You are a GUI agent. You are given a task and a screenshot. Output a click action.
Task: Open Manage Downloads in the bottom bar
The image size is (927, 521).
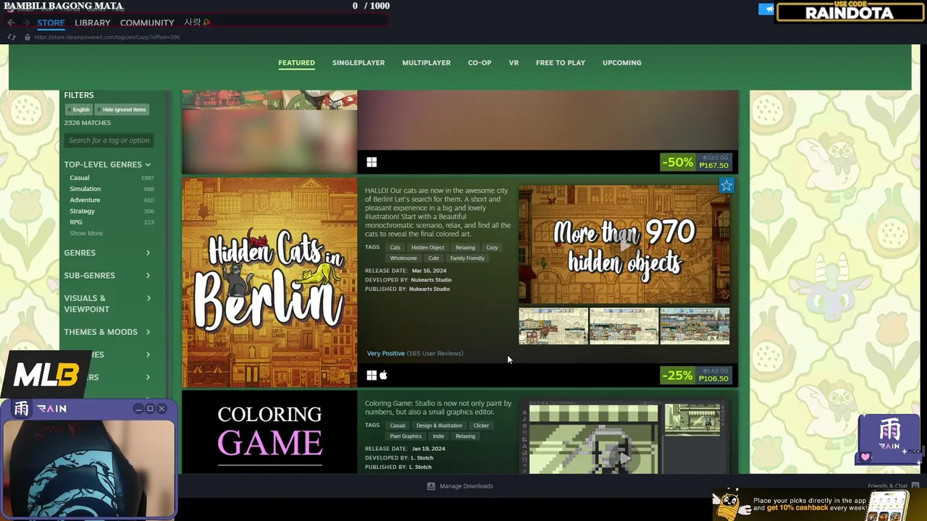[x=460, y=486]
